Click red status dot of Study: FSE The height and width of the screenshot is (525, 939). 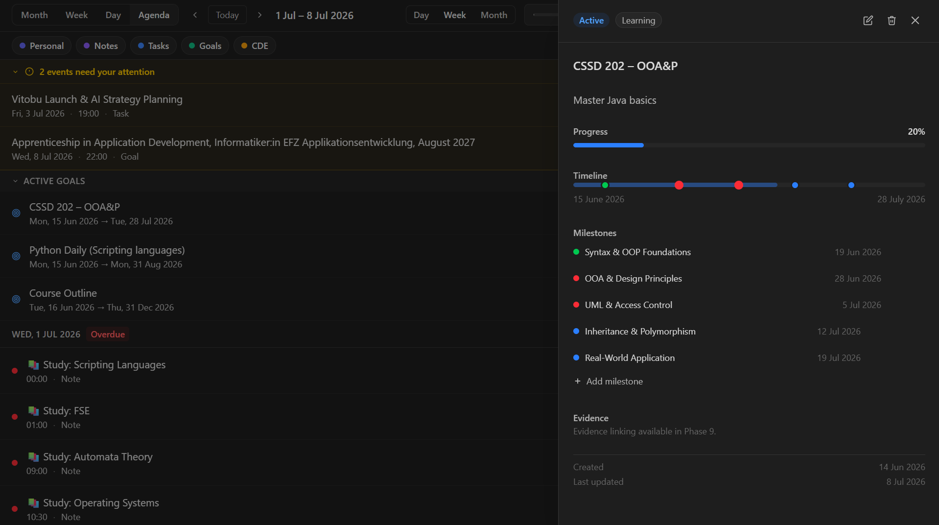(x=15, y=417)
